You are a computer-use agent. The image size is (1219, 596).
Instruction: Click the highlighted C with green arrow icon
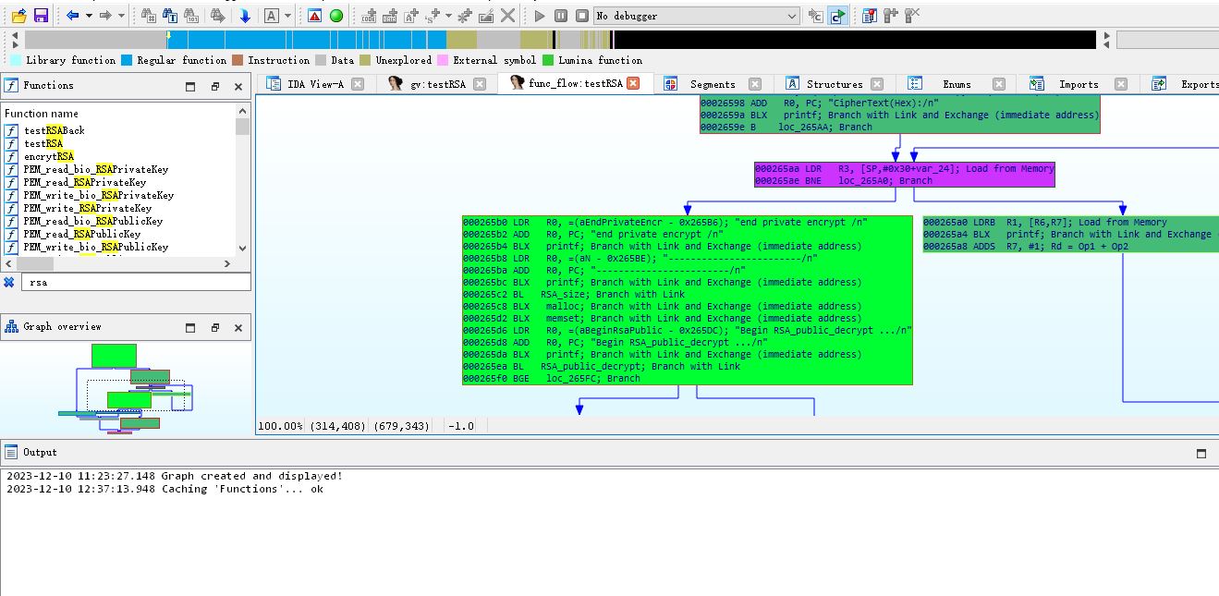837,16
